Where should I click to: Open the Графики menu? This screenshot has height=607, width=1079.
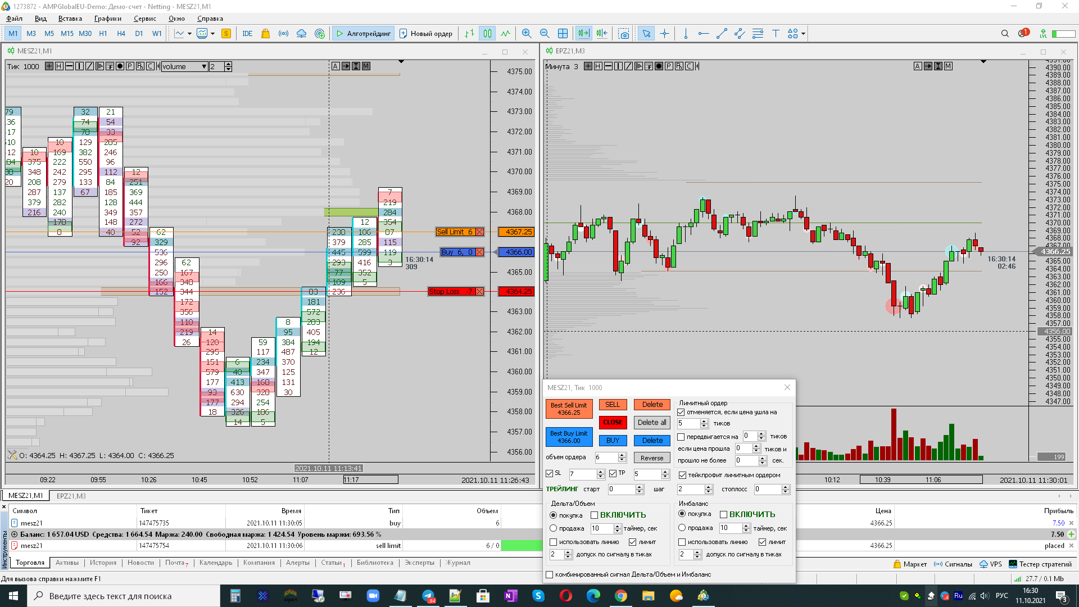point(107,19)
